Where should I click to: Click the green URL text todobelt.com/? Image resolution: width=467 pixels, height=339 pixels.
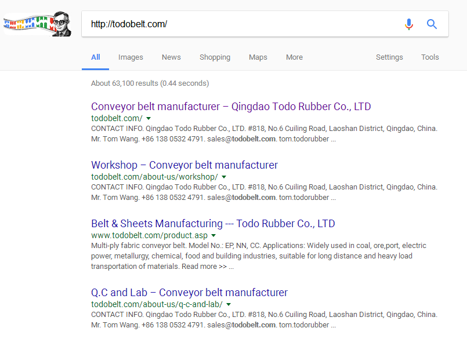point(117,118)
